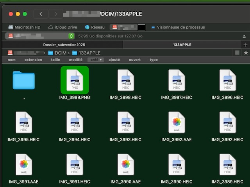Open the IMG_3999.PNG file icon
Image resolution: width=250 pixels, height=187 pixels.
coord(75,80)
